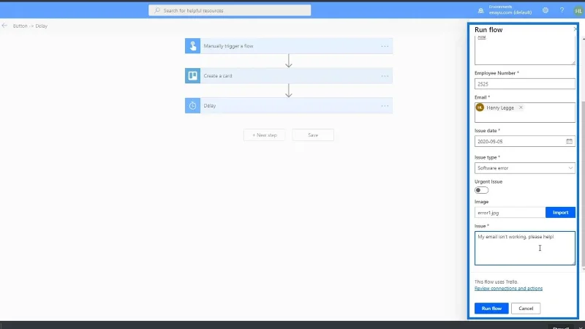The height and width of the screenshot is (329, 585).
Task: Select the Create a card step
Action: pos(289,76)
